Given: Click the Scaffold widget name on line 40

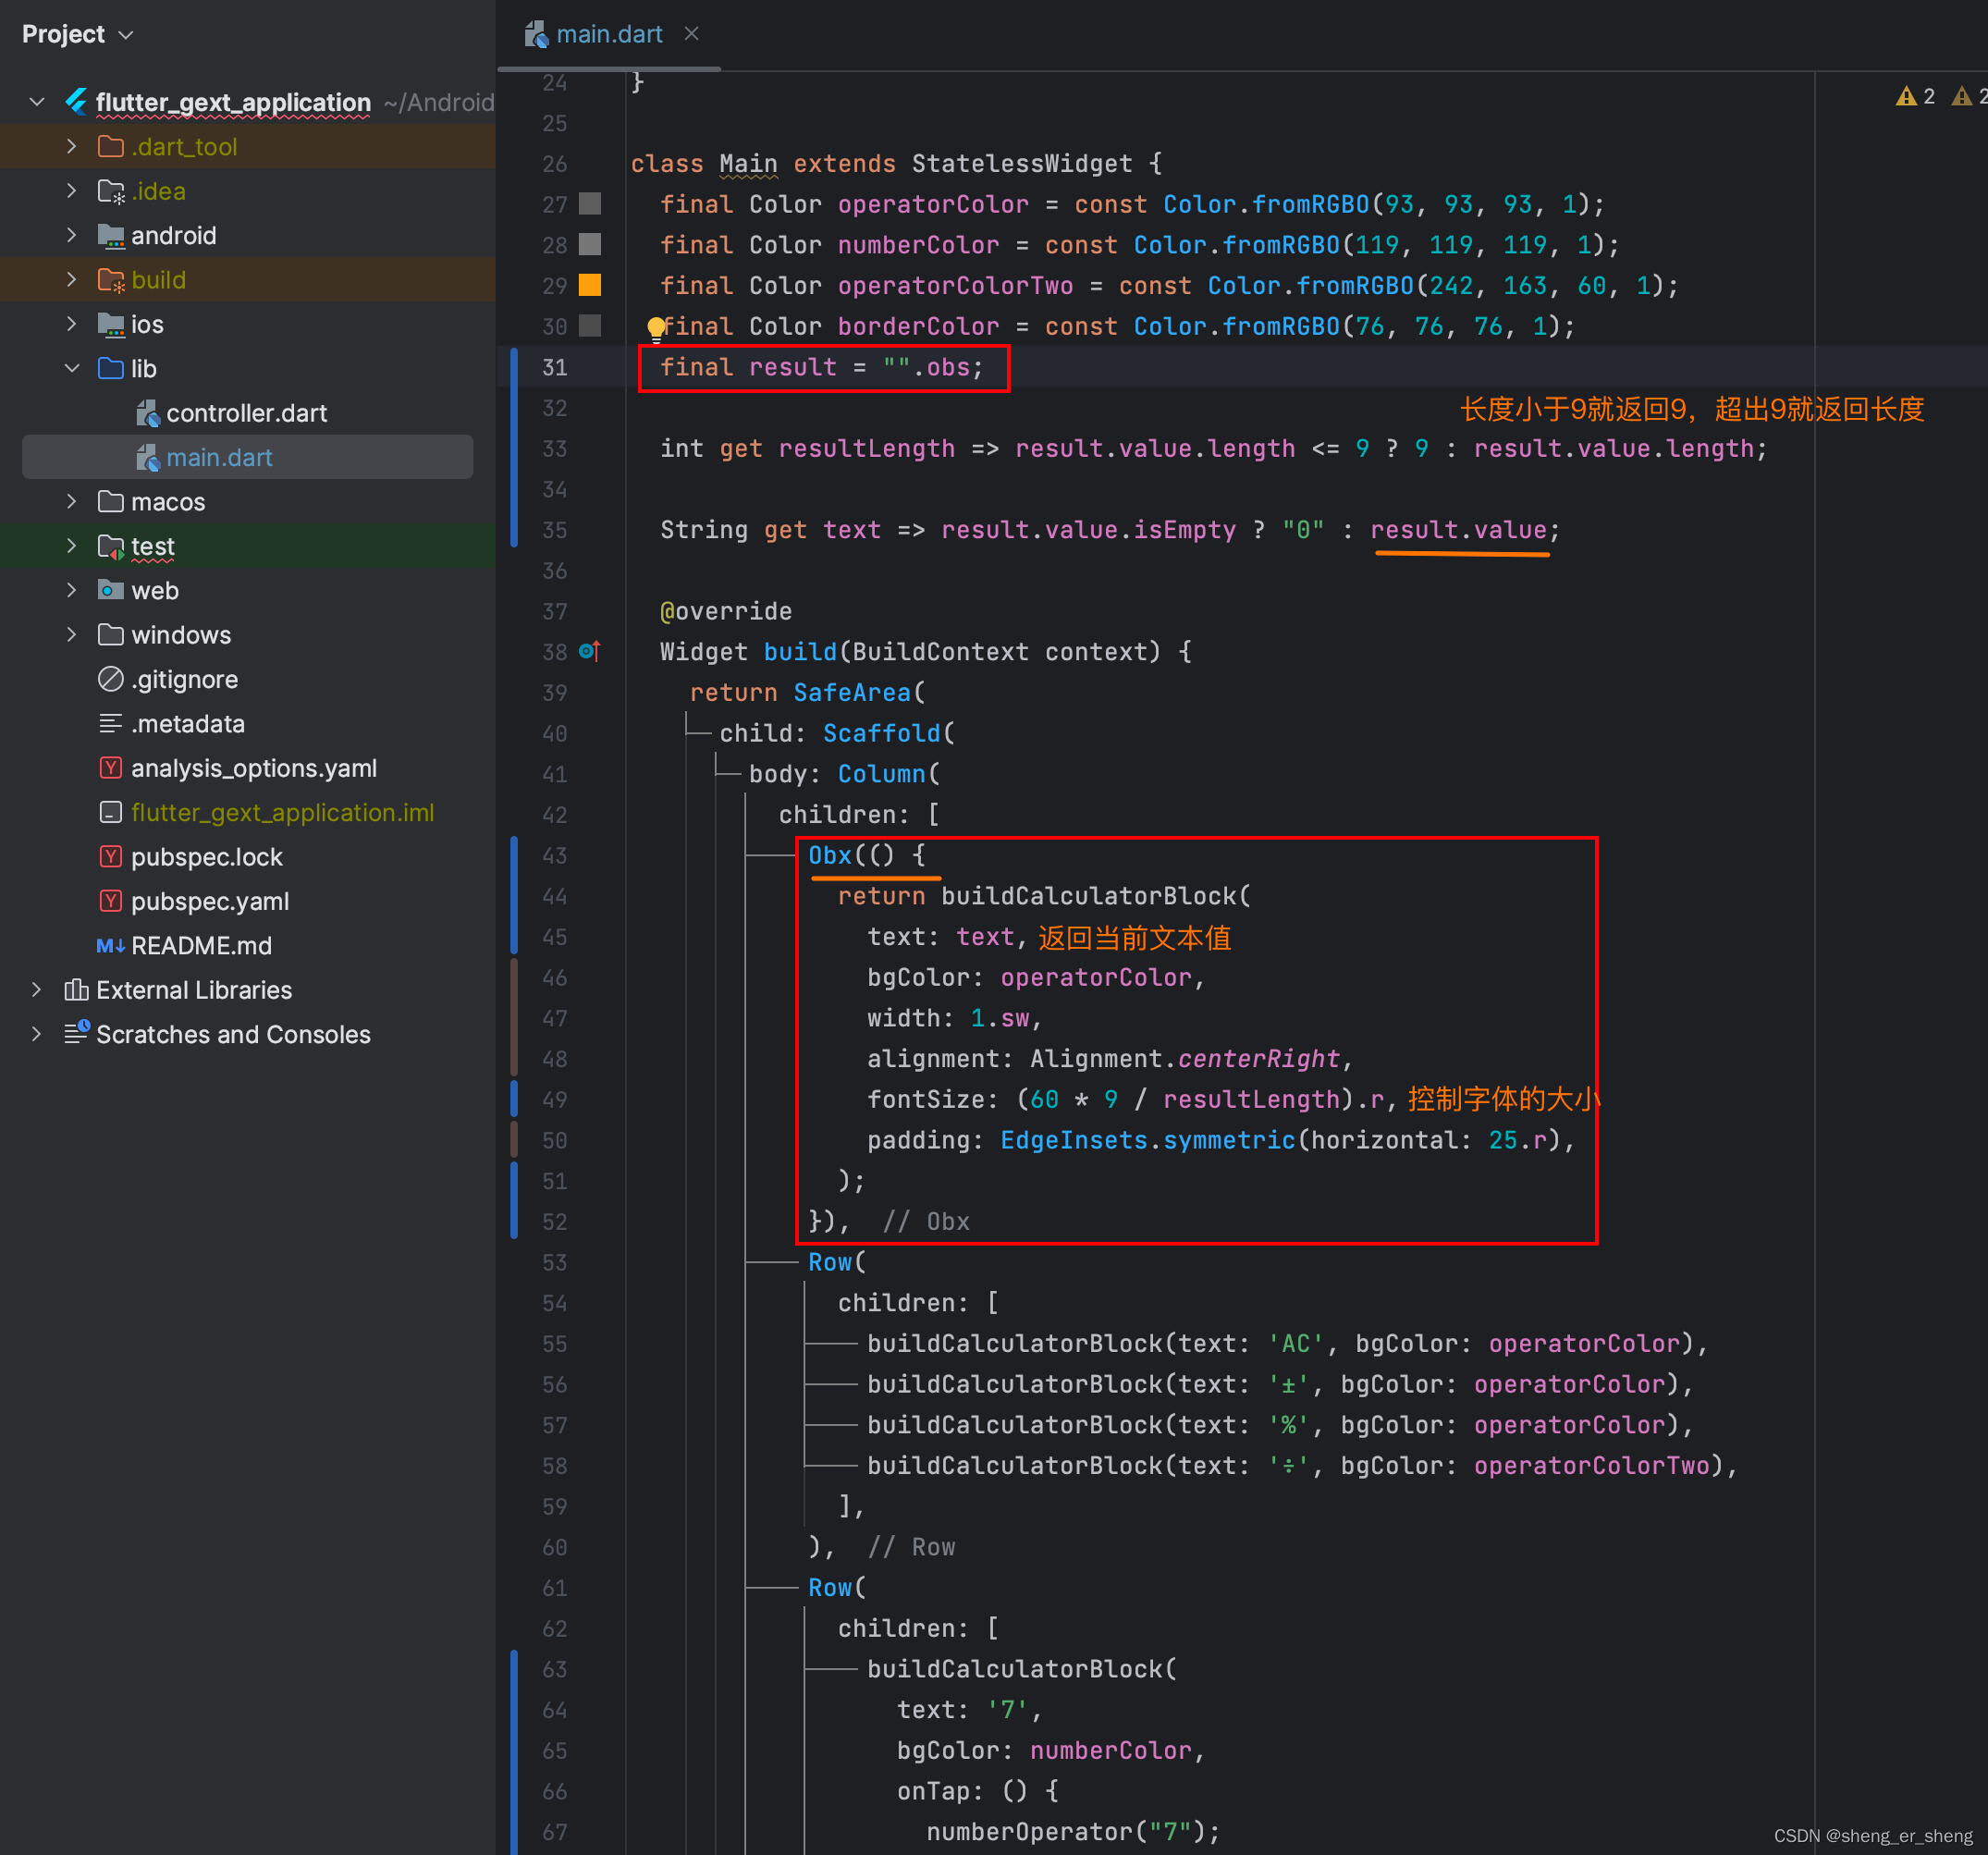Looking at the screenshot, I should (882, 734).
